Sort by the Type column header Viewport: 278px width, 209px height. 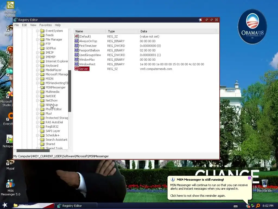coord(122,31)
